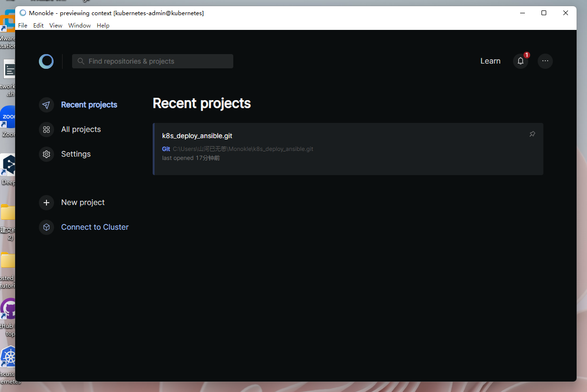Start a New project

point(83,203)
